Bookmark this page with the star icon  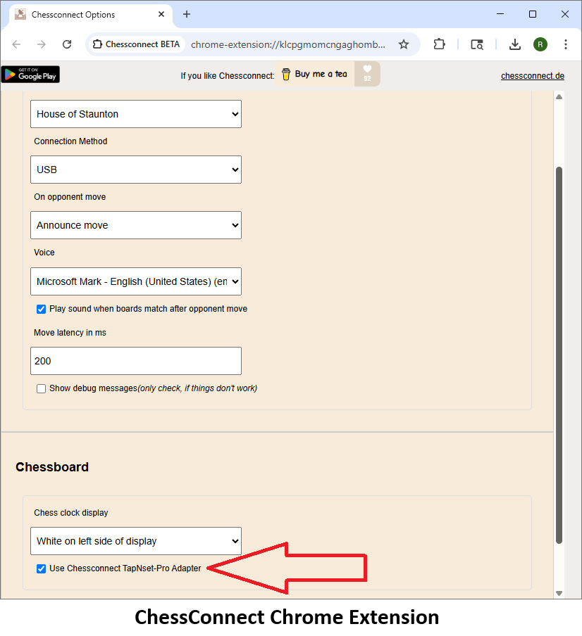click(404, 44)
